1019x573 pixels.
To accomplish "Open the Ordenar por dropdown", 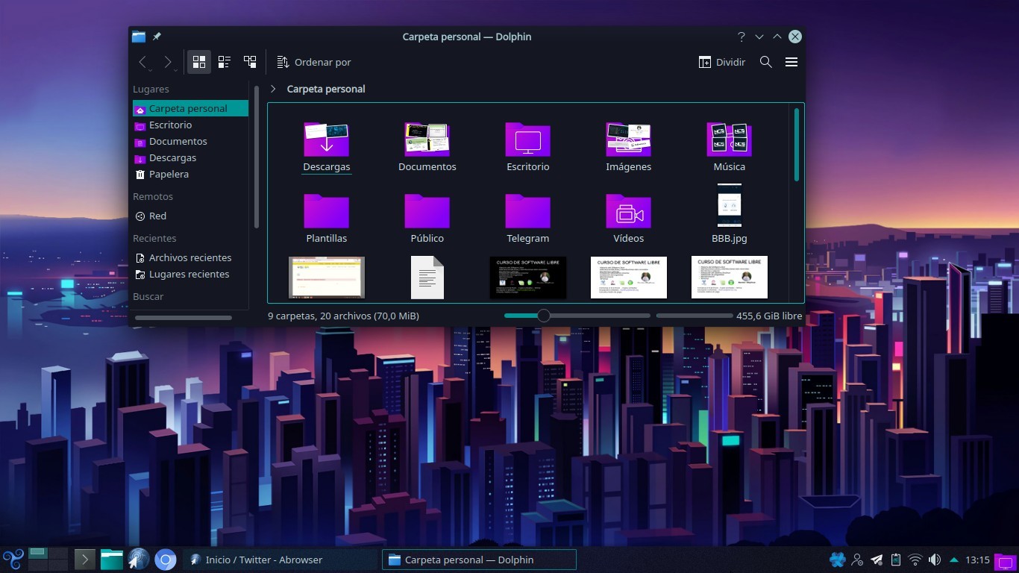I will [313, 63].
